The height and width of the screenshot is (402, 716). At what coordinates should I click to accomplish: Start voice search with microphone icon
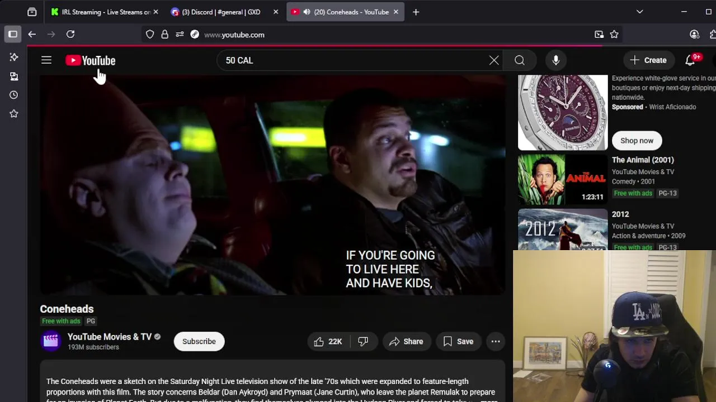(556, 60)
